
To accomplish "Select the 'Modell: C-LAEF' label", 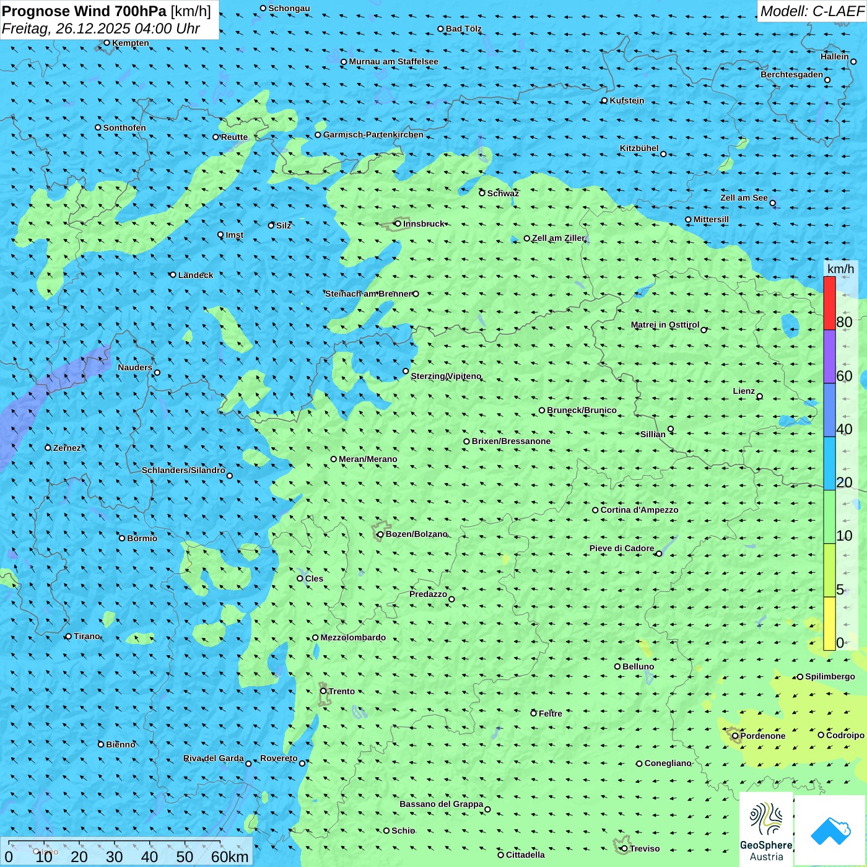I will pyautogui.click(x=812, y=11).
